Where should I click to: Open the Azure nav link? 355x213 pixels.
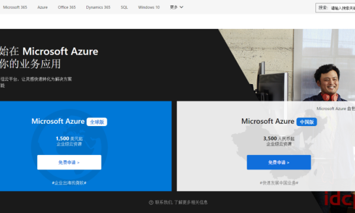click(43, 7)
